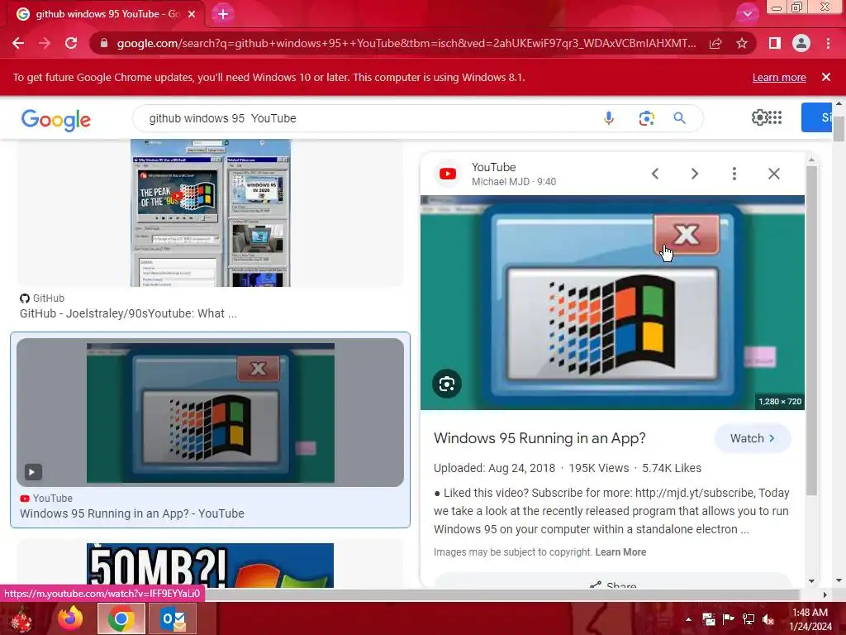Select the github windows 95 YouTube tab

click(x=106, y=14)
